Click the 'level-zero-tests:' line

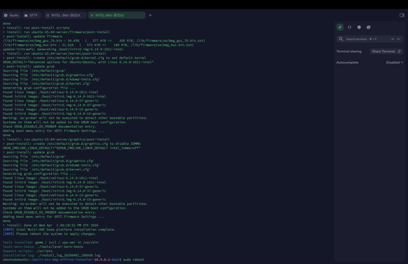43,247
